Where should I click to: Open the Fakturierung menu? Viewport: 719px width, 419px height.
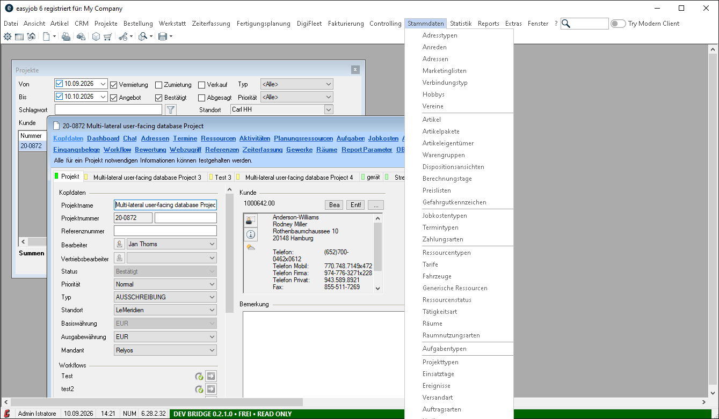(346, 24)
